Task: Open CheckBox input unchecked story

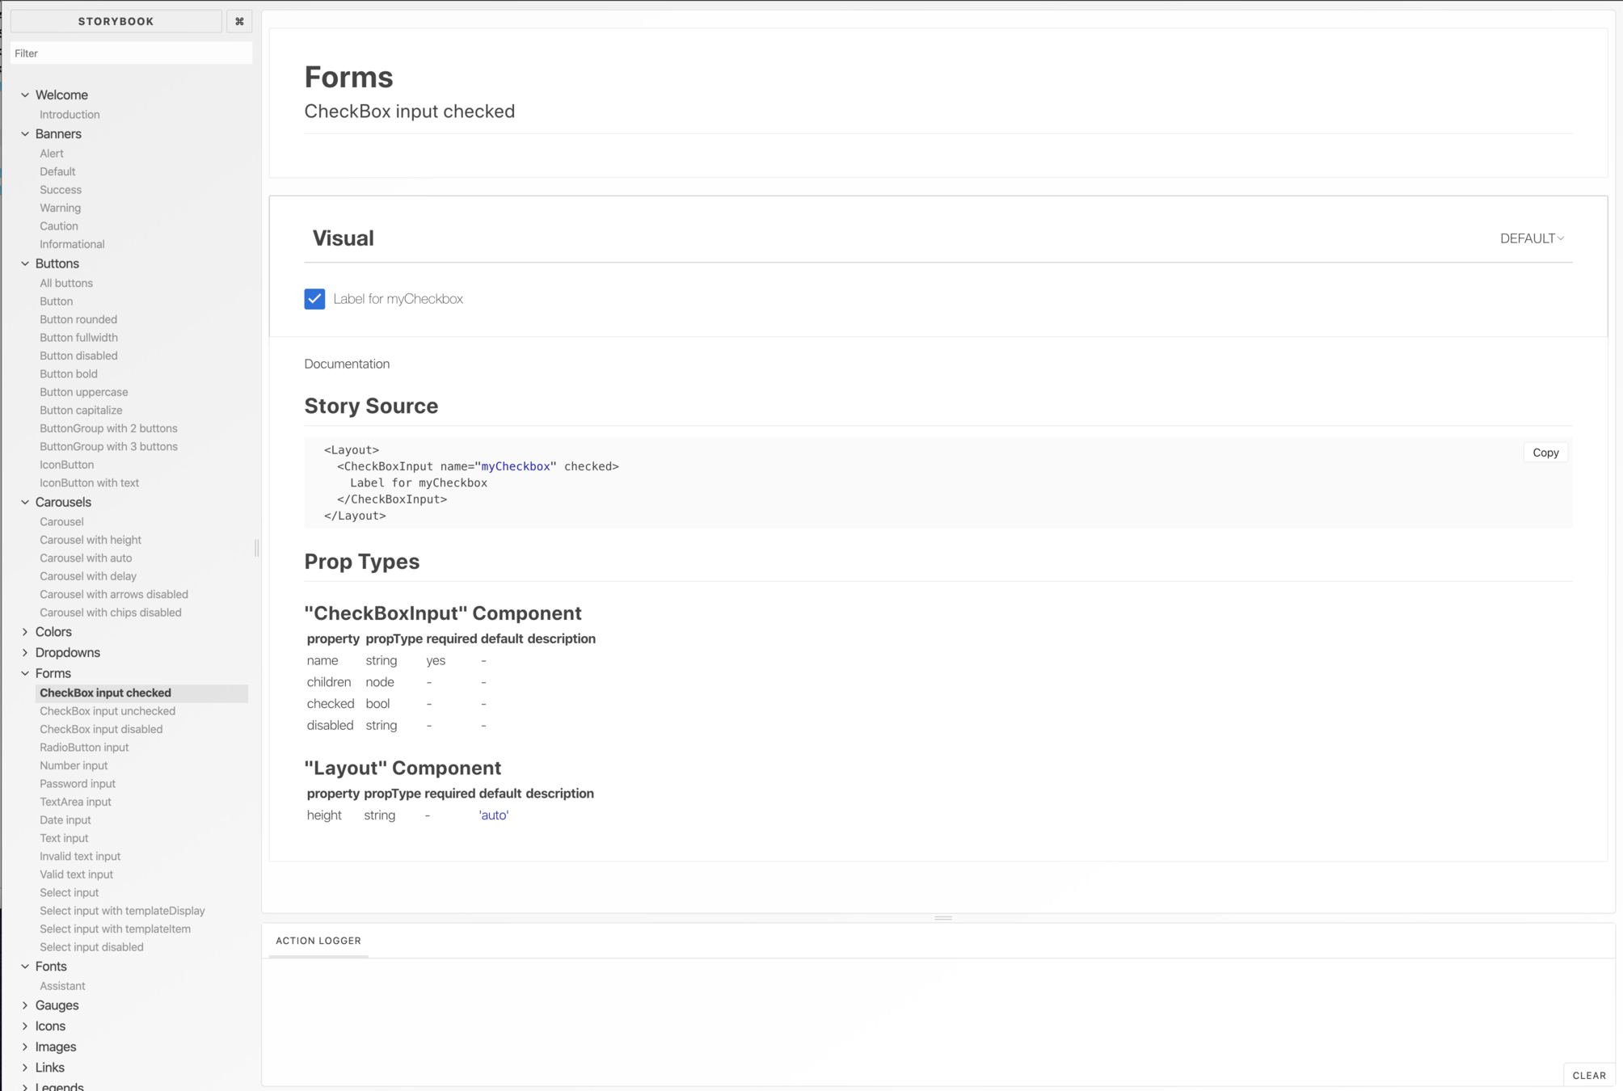Action: coord(107,711)
